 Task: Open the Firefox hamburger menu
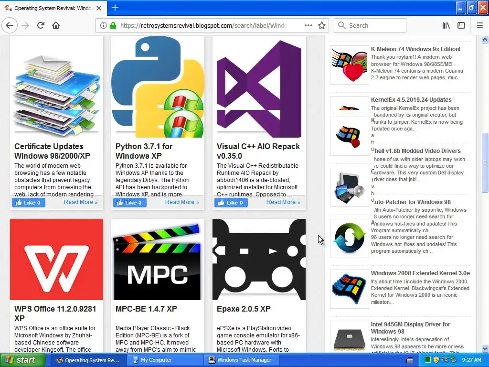click(480, 25)
